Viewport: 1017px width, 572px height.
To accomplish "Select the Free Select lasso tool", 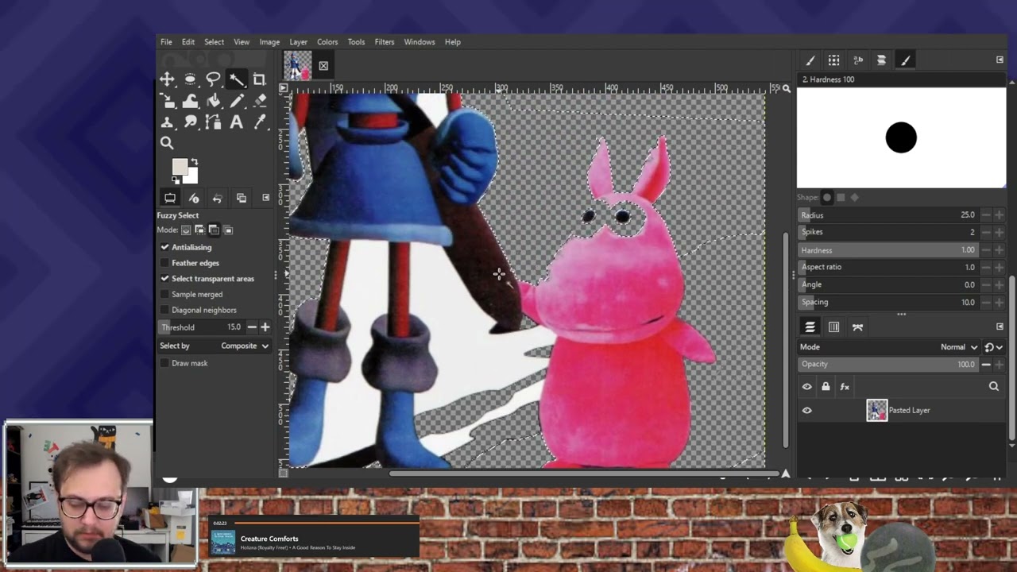I will 213,79.
